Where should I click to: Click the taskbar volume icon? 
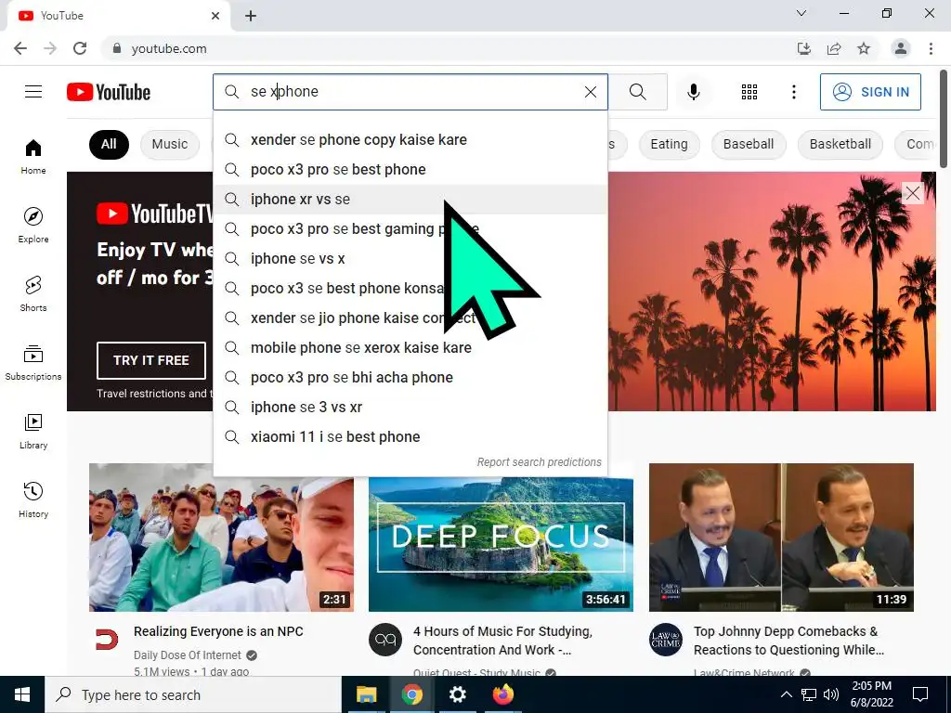(831, 694)
